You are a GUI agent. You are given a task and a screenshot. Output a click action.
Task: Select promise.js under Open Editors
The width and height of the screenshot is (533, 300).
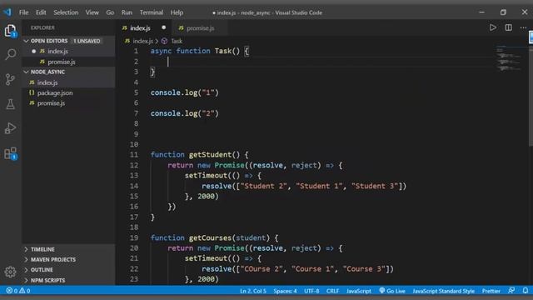(x=68, y=62)
